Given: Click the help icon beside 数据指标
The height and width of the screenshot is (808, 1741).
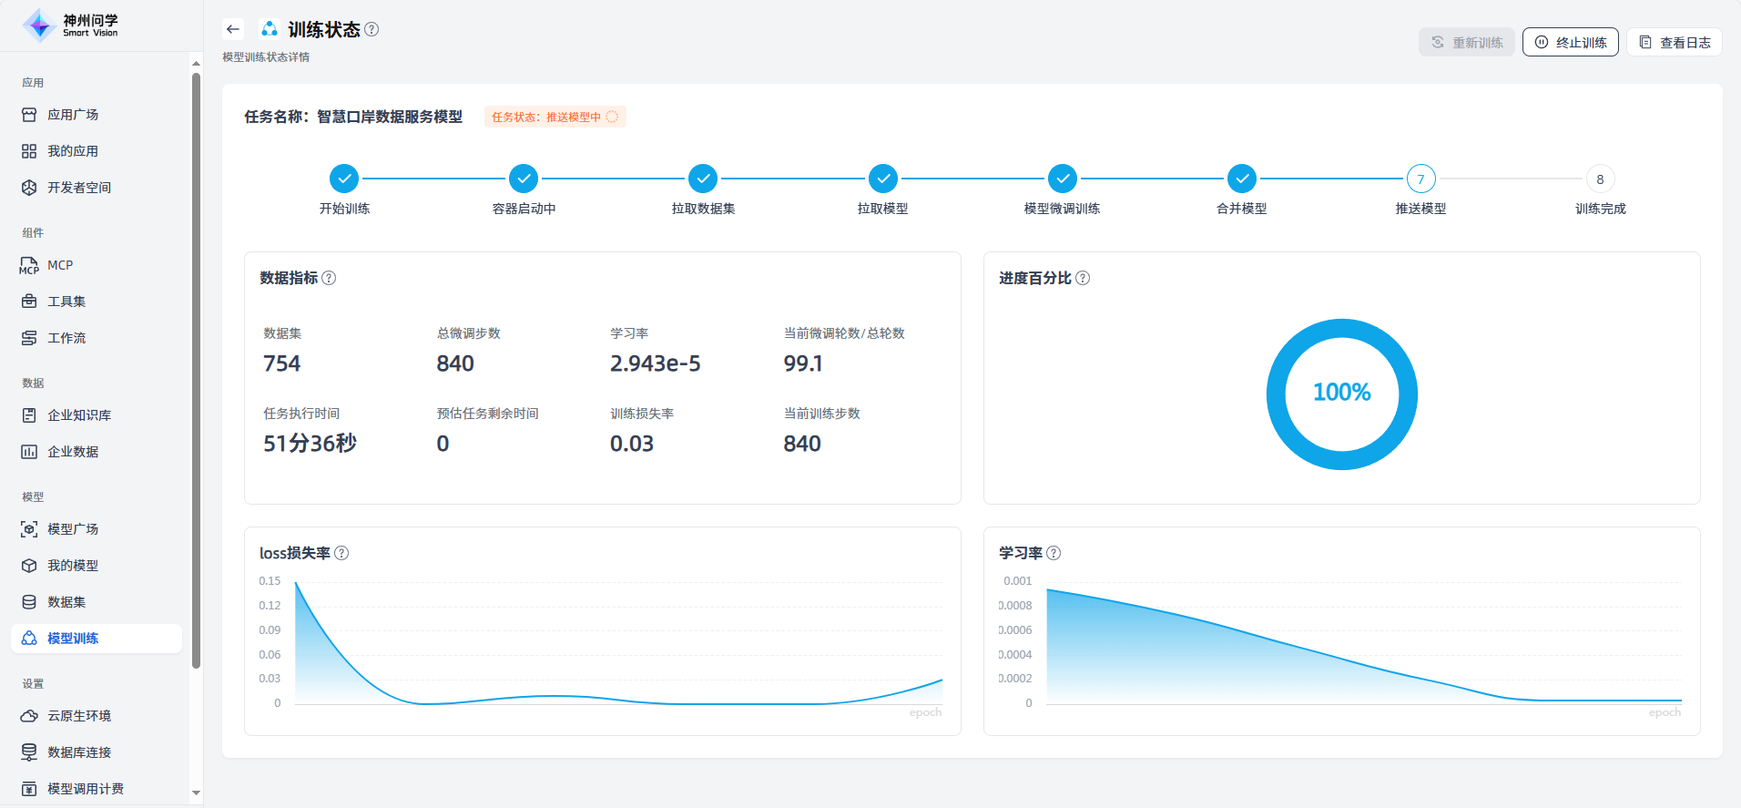Looking at the screenshot, I should coord(329,278).
